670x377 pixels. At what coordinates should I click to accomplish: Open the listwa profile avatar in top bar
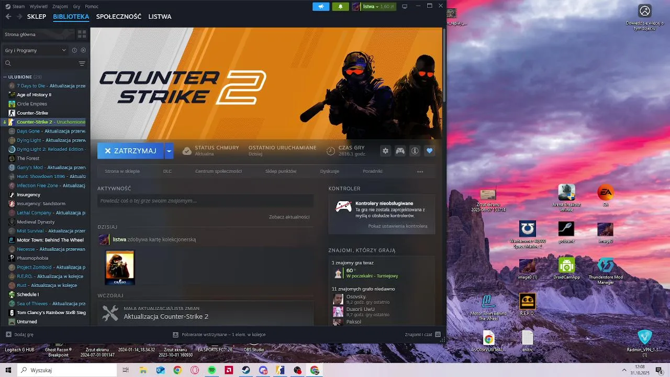point(356,6)
